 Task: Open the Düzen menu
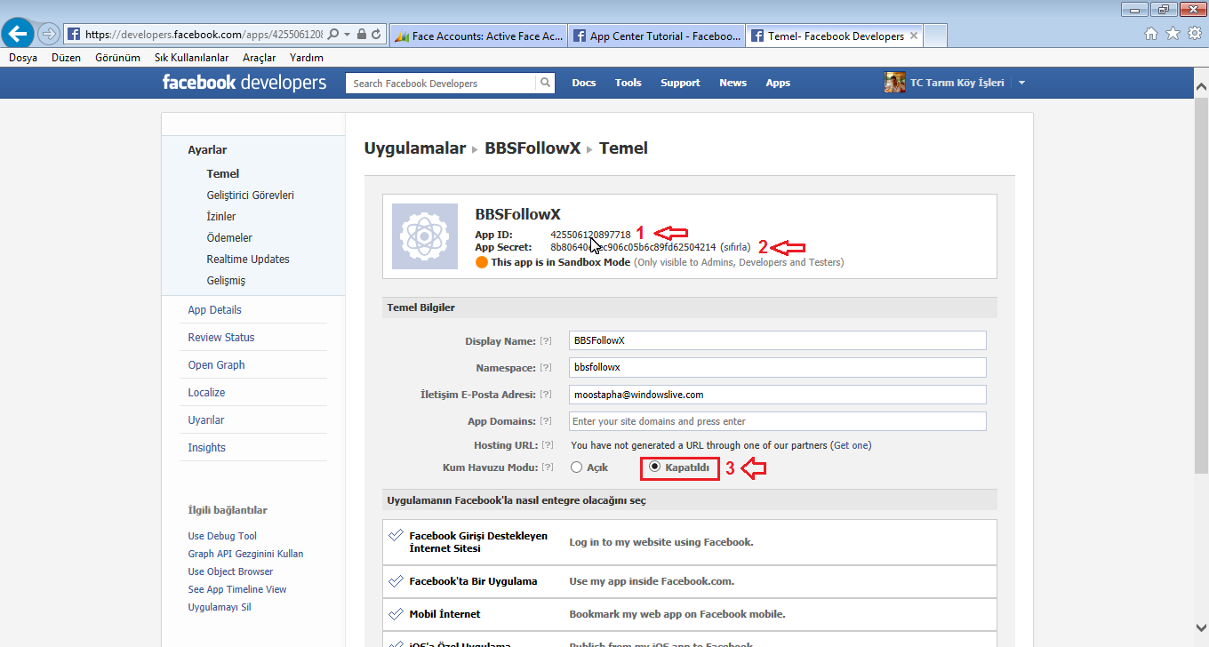tap(66, 58)
